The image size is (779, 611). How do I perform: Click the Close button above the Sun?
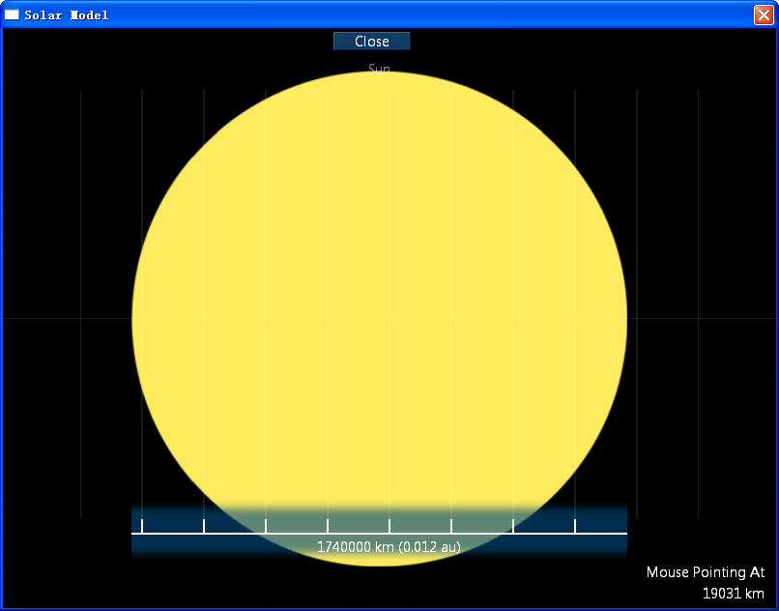pos(371,41)
